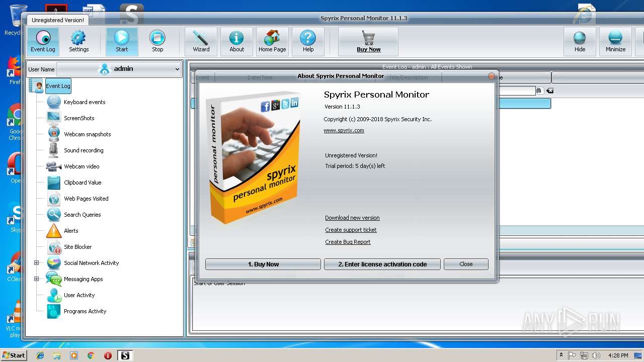Open the www.spyrix.com link
The image size is (644, 362).
point(344,130)
